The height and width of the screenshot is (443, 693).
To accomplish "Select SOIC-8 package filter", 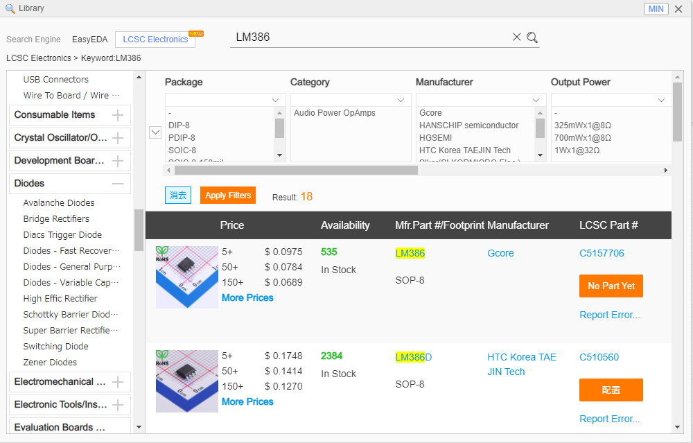I will tap(182, 150).
